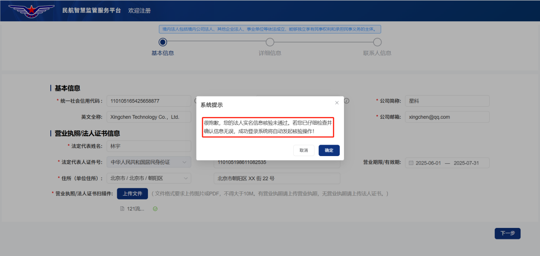
Task: Close the 系统提示 dialog with the X
Action: click(337, 102)
